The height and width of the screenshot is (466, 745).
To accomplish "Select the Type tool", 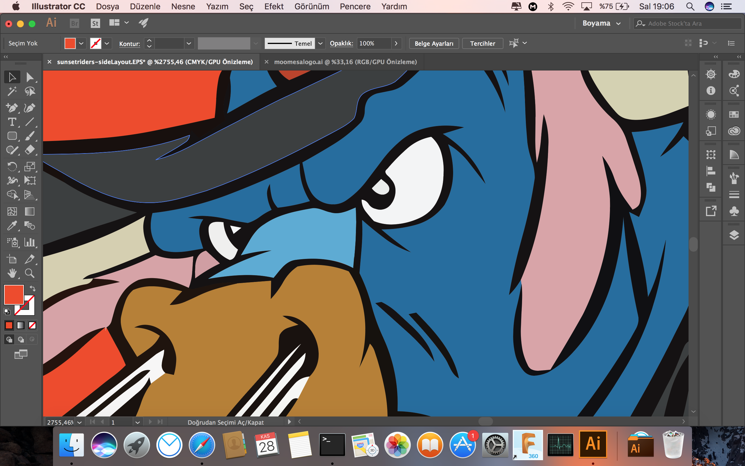I will 12,122.
